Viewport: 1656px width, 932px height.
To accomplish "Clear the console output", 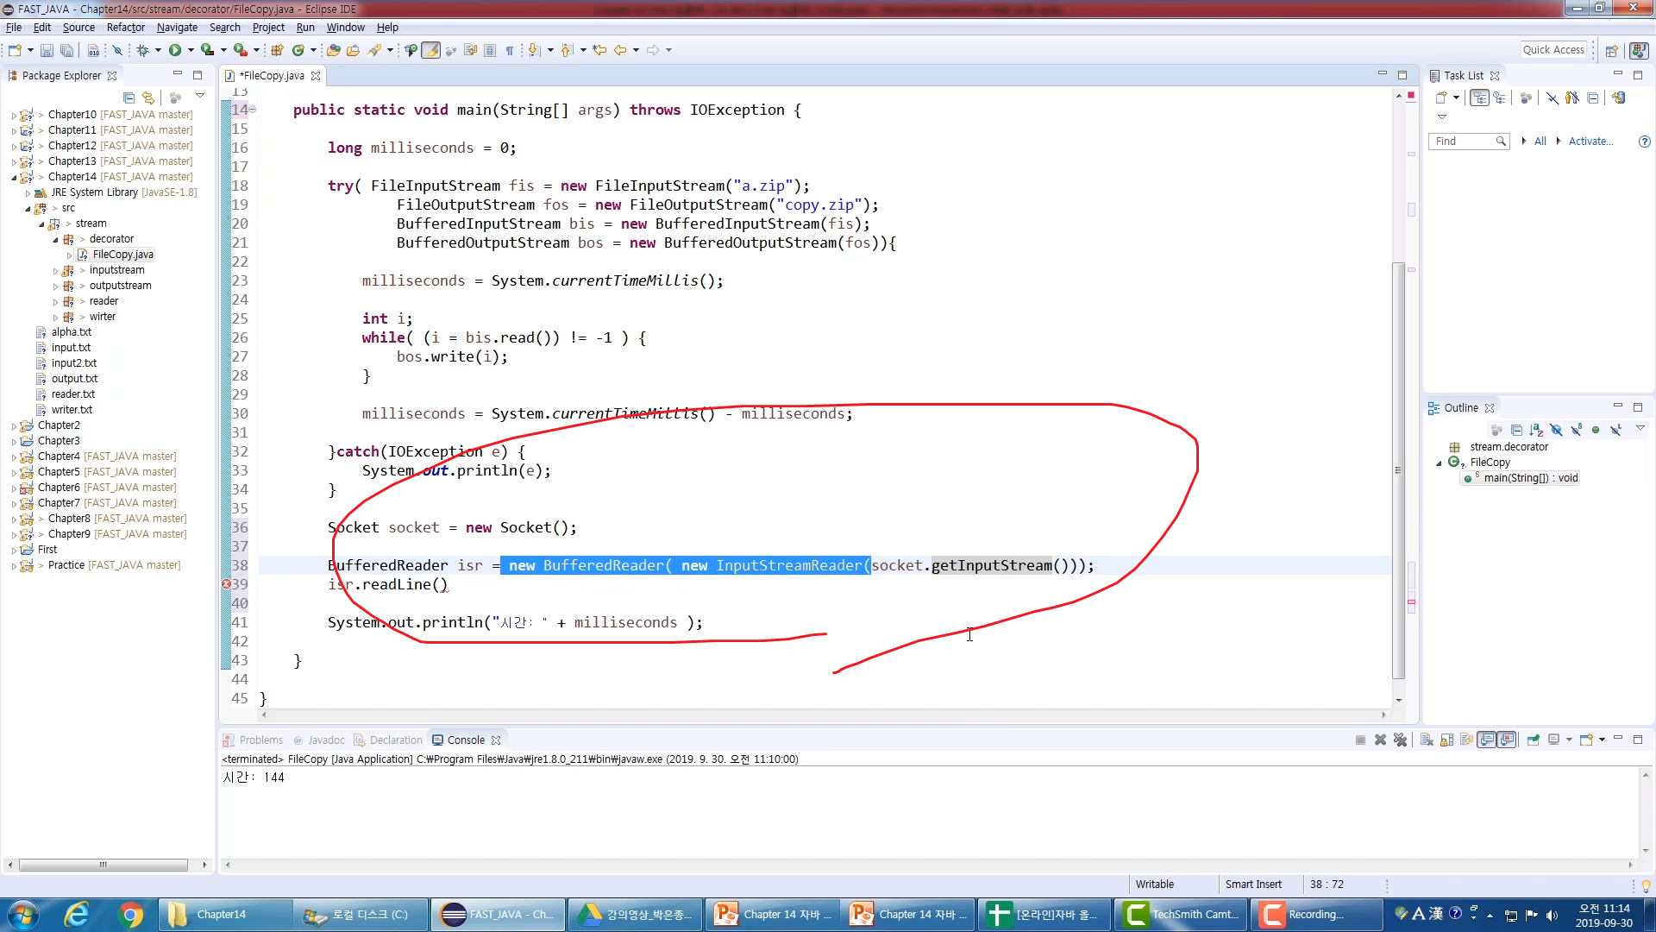I will (x=1427, y=740).
